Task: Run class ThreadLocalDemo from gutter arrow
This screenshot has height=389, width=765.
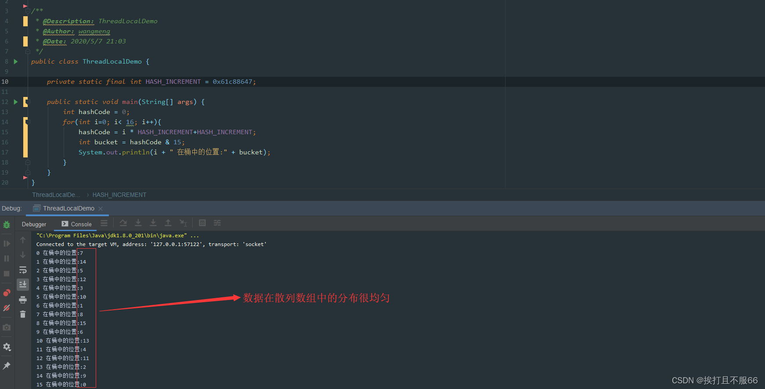Action: point(16,61)
